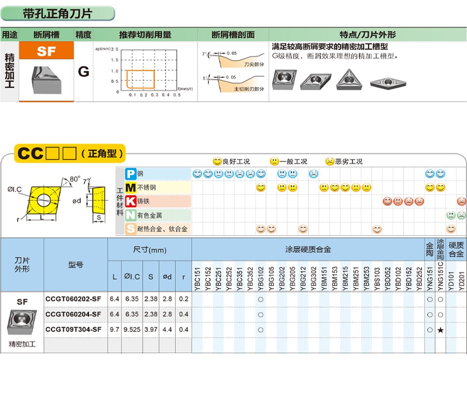Click the heat-resistant alloy smiley under YBS103
The height and width of the screenshot is (416, 467).
(x=377, y=229)
